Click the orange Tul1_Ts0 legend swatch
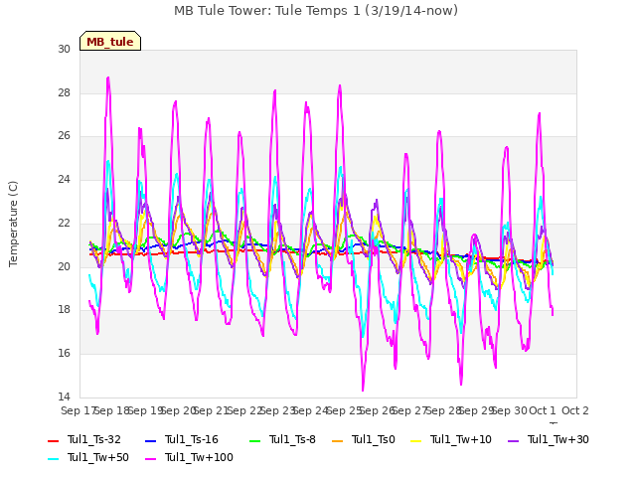 [337, 441]
